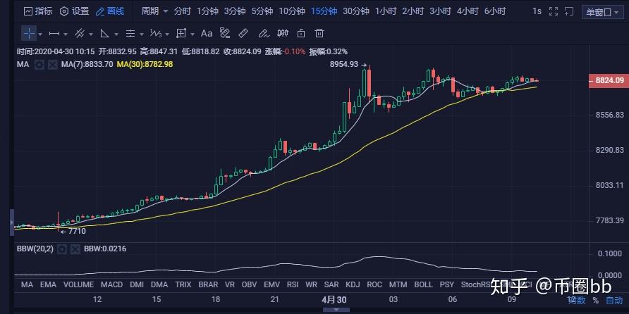629x314 pixels.
Task: Select the ruler measuring tool
Action: [243, 34]
